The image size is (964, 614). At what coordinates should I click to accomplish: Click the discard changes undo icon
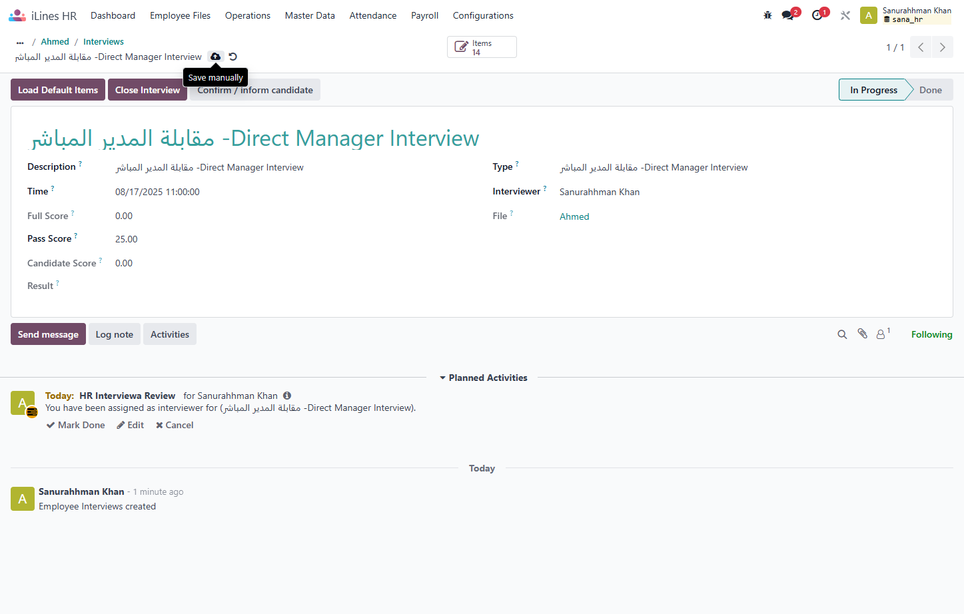(233, 57)
